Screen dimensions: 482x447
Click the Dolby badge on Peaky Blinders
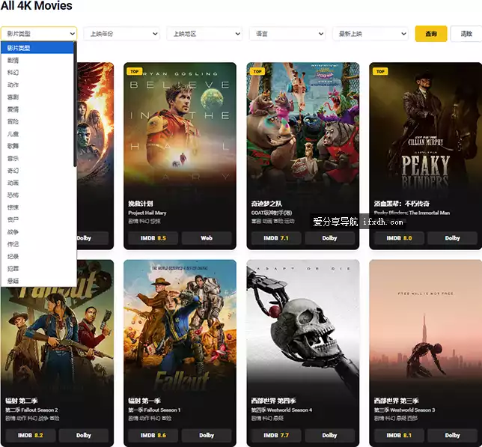point(453,238)
